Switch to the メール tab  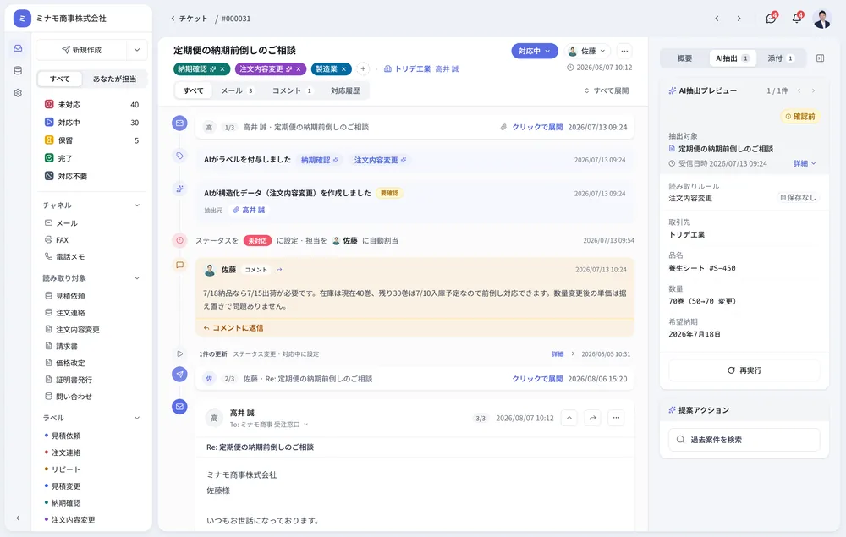(x=238, y=90)
